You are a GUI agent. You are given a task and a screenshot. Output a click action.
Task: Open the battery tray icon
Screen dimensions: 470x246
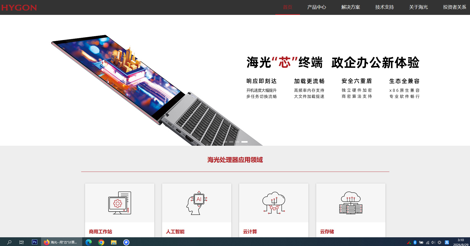point(421,242)
